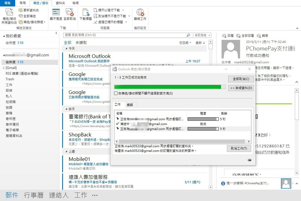
Task: Click 轉寄 in reading pane
Action: click(262, 36)
